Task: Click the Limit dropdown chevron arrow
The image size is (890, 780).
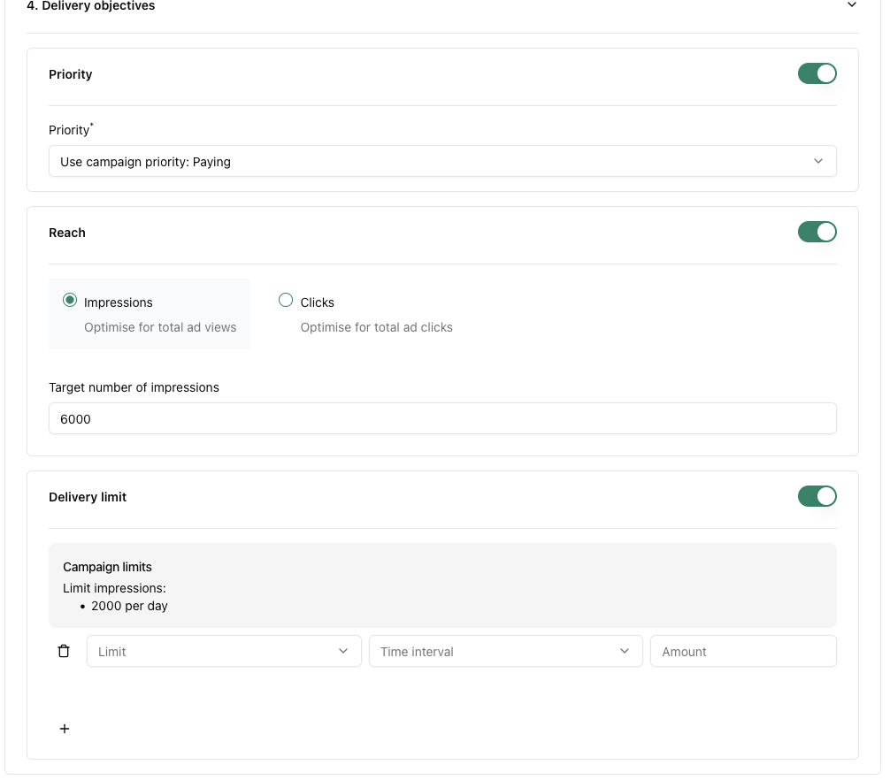Action: [x=343, y=651]
